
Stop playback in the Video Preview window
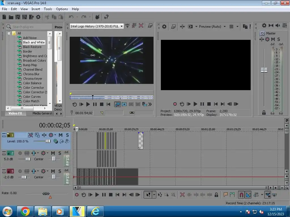pos(209,104)
